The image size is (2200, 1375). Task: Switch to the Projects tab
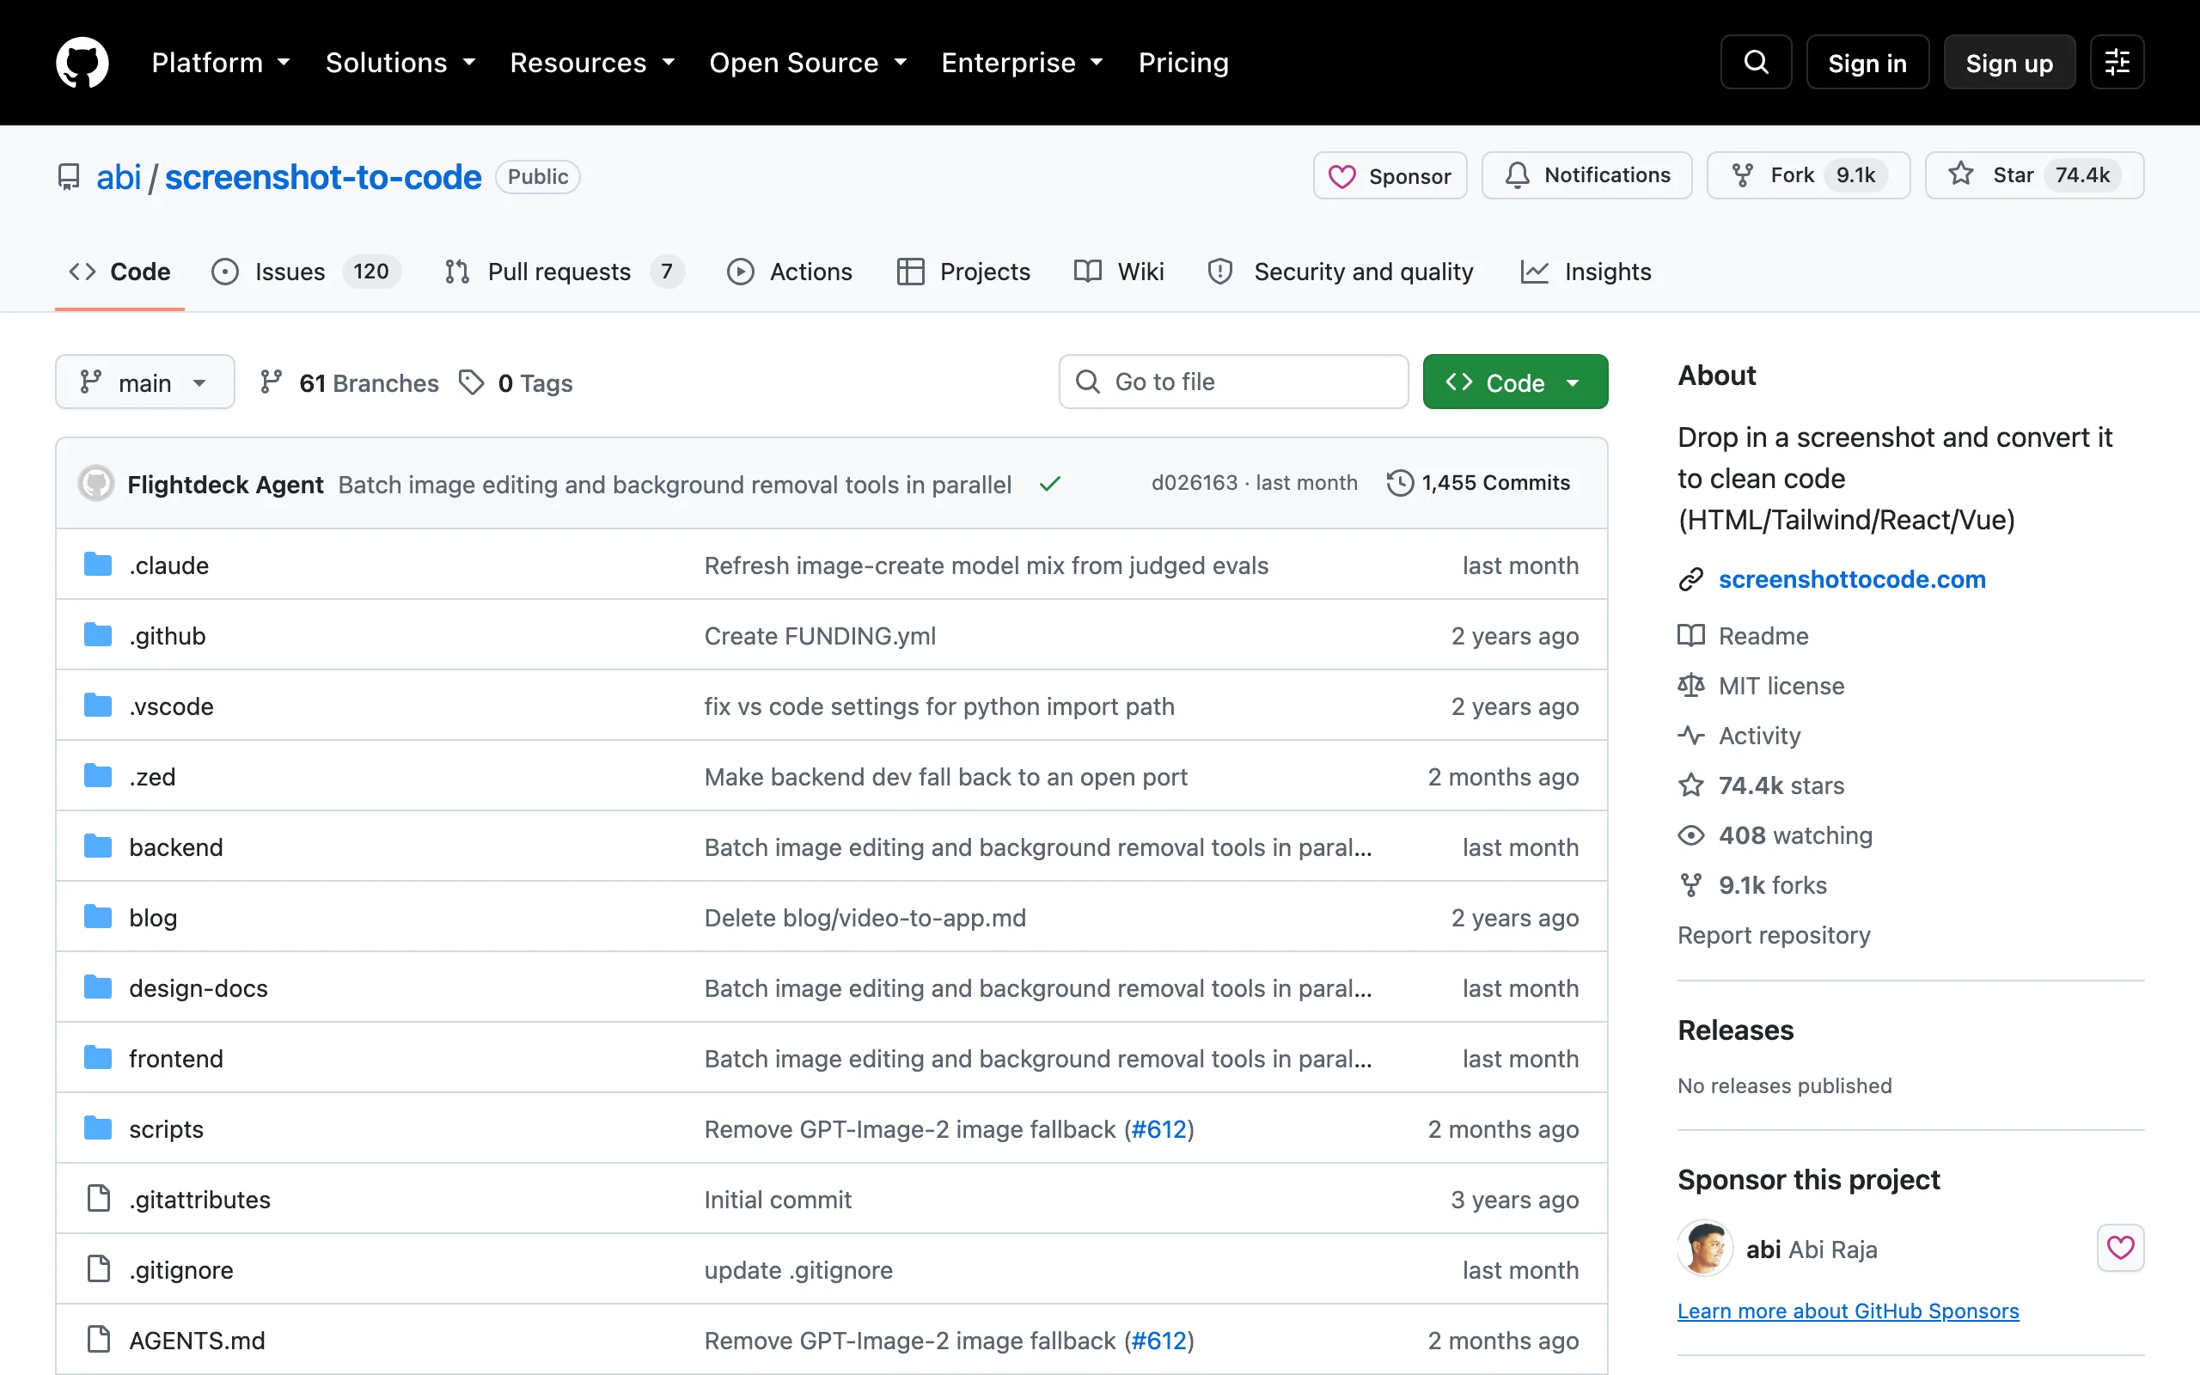click(x=963, y=272)
